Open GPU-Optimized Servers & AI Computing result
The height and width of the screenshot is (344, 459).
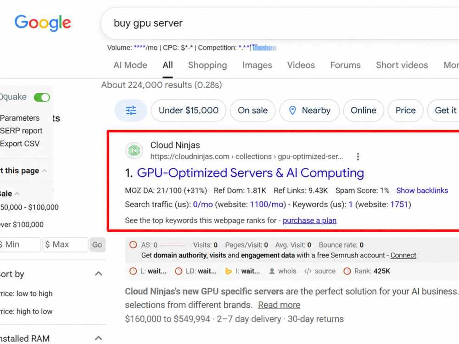coord(250,173)
